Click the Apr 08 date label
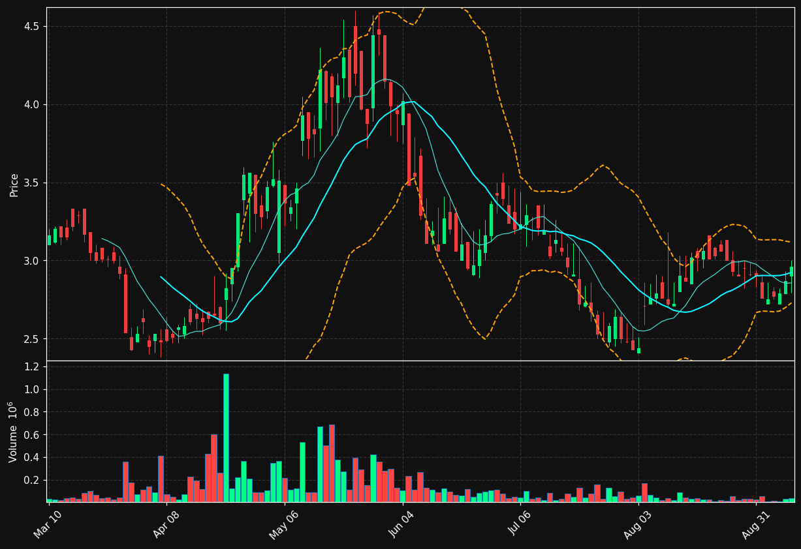 tap(166, 524)
